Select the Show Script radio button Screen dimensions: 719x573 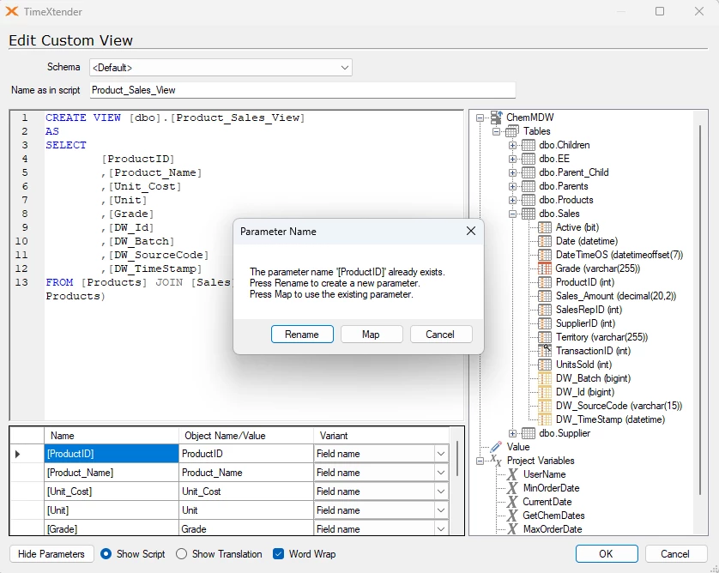pos(106,554)
